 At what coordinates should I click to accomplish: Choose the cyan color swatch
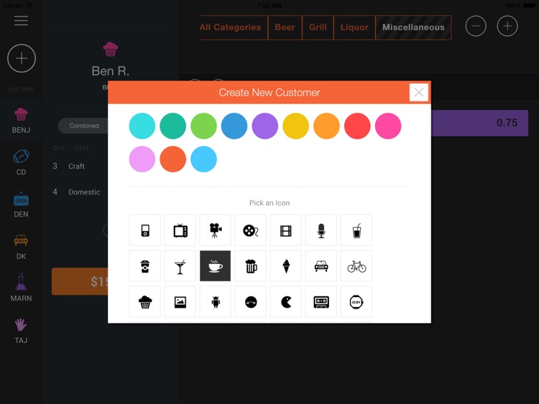(142, 126)
